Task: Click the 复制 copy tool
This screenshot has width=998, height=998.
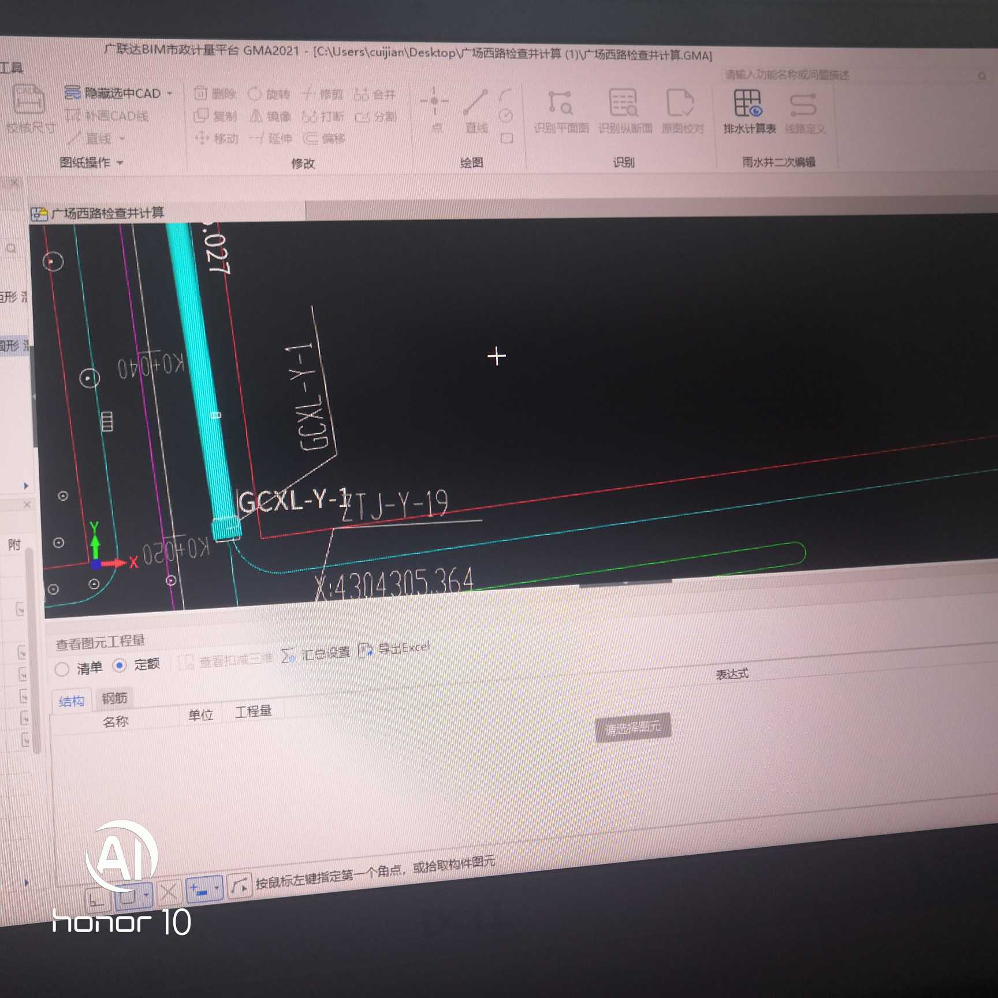Action: pos(215,116)
